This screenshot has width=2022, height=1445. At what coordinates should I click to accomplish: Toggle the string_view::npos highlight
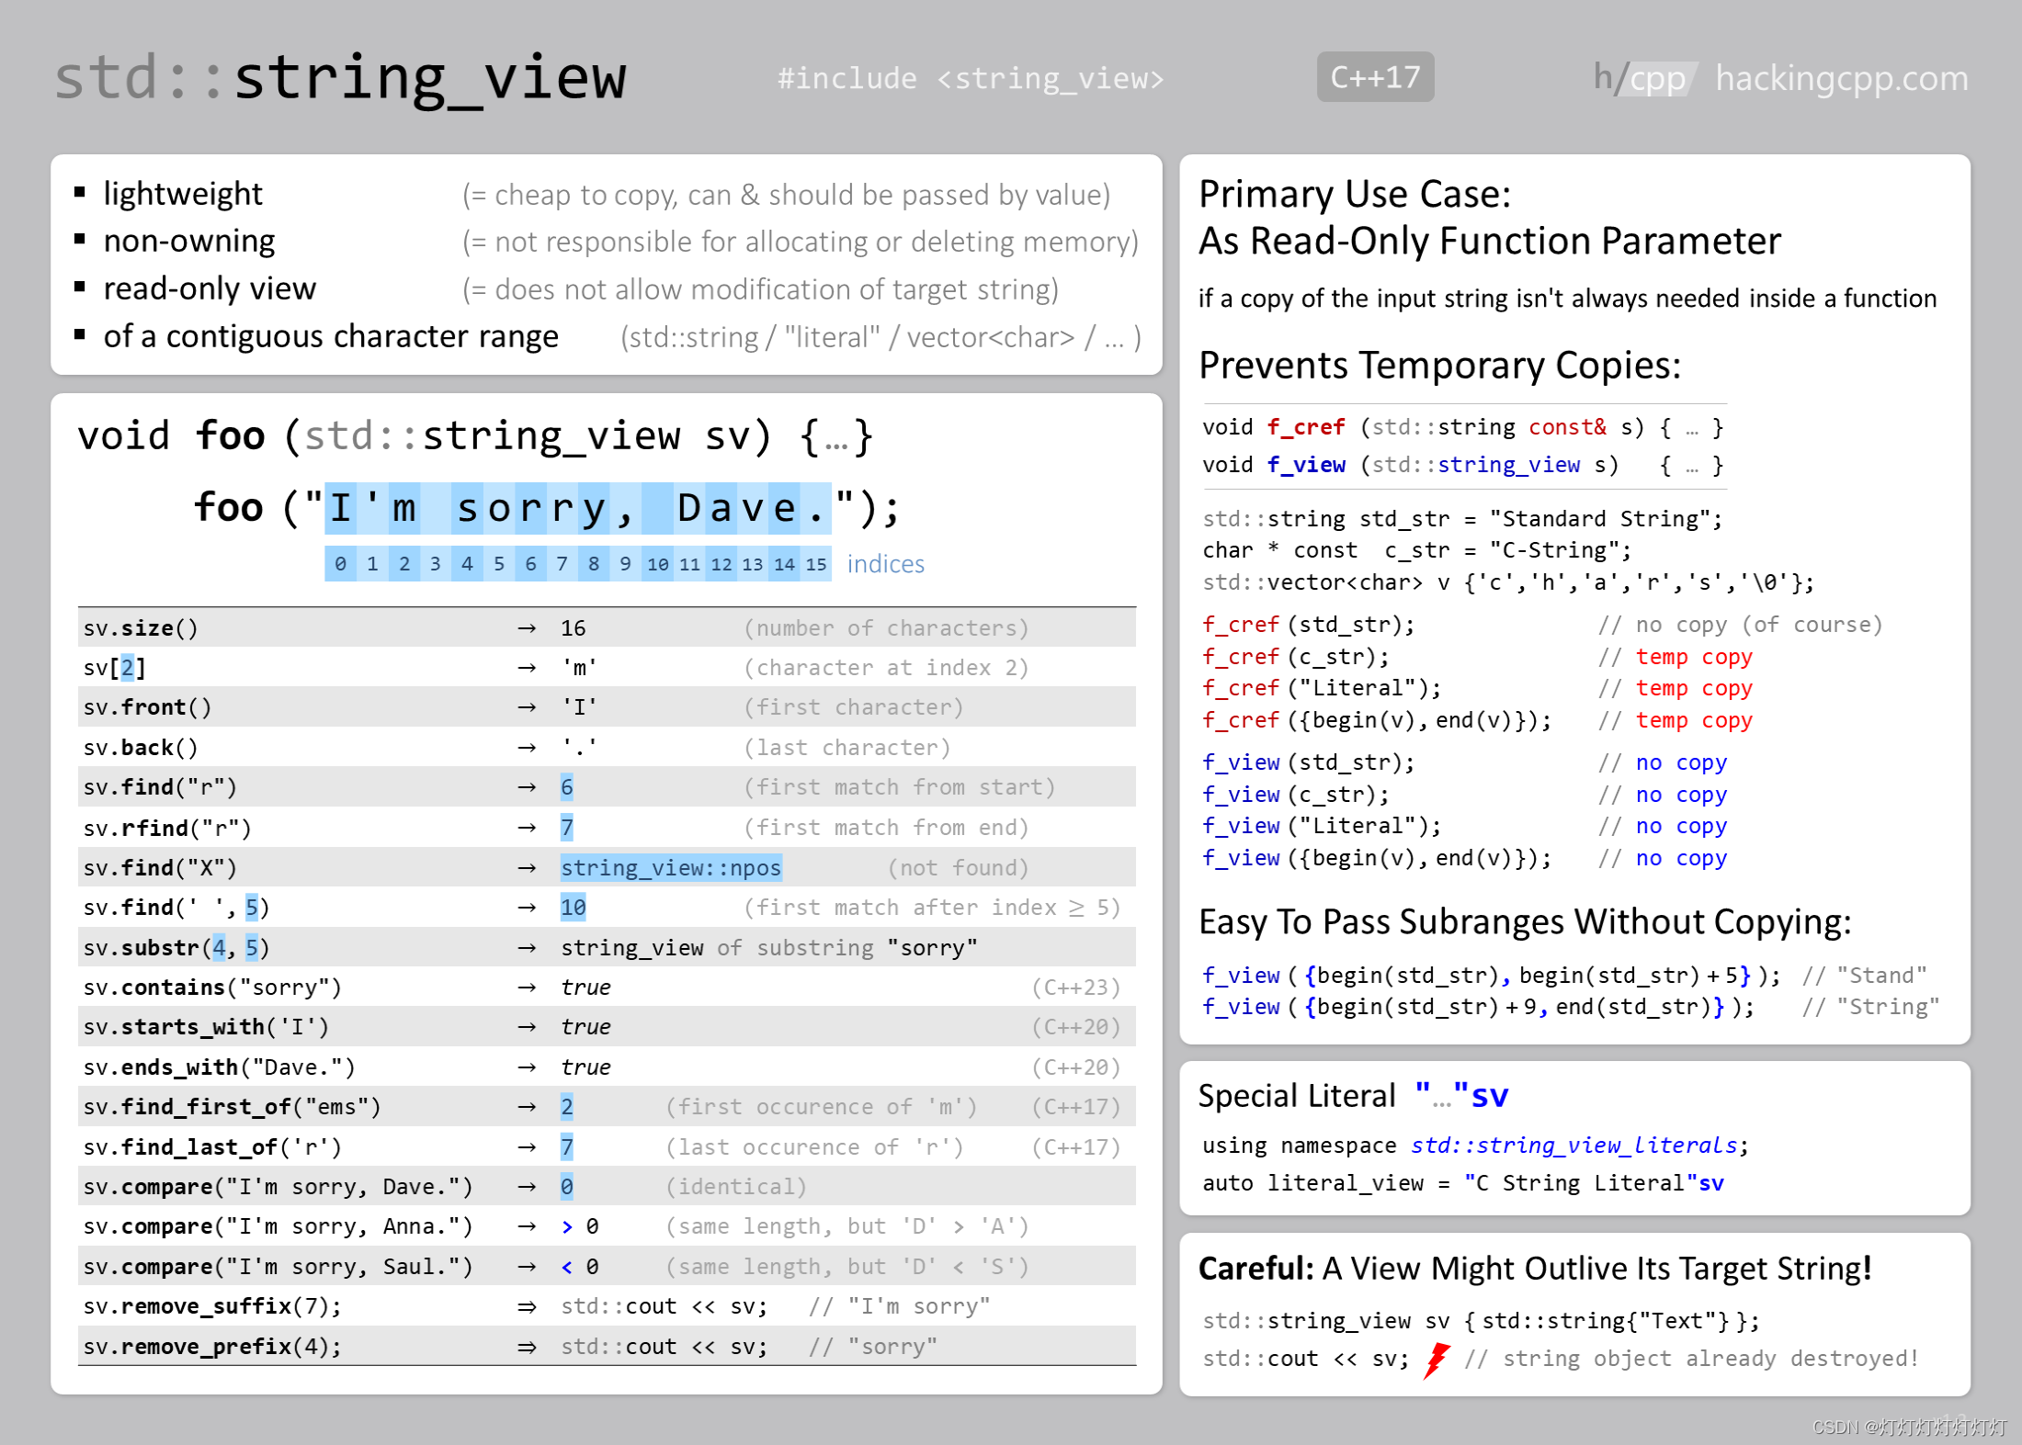point(671,867)
